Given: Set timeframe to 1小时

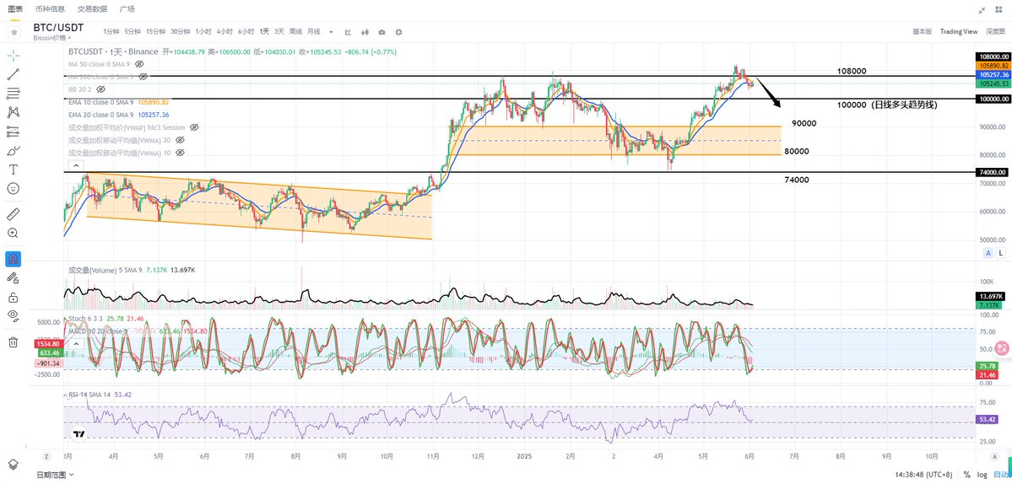Looking at the screenshot, I should [203, 31].
